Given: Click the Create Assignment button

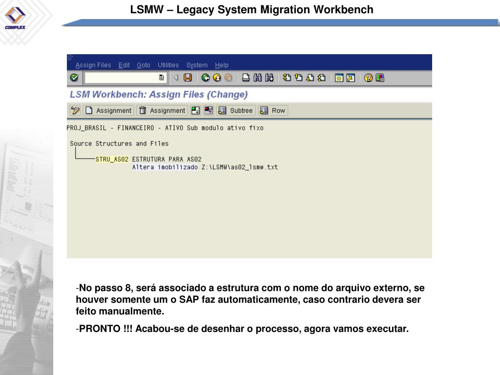Looking at the screenshot, I should coord(108,110).
